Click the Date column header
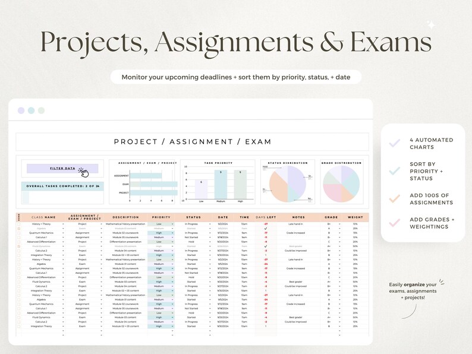 click(223, 217)
